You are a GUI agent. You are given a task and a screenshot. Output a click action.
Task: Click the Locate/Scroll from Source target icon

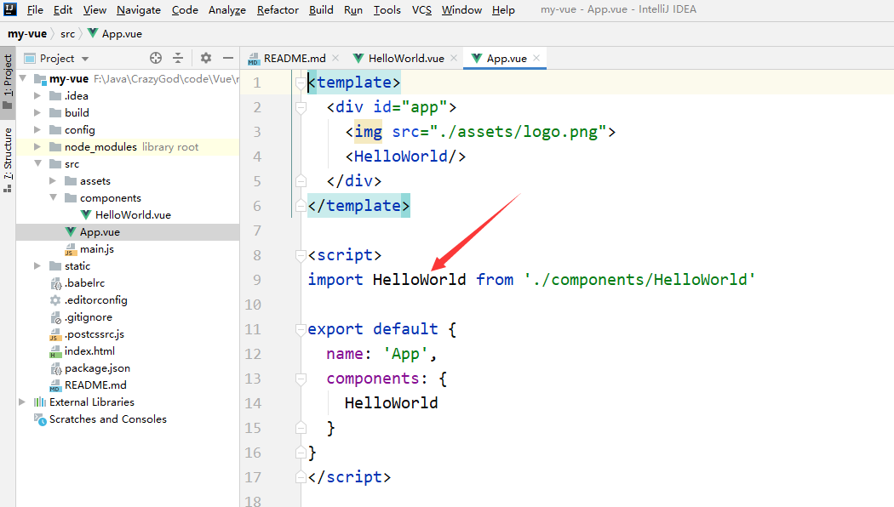point(156,58)
